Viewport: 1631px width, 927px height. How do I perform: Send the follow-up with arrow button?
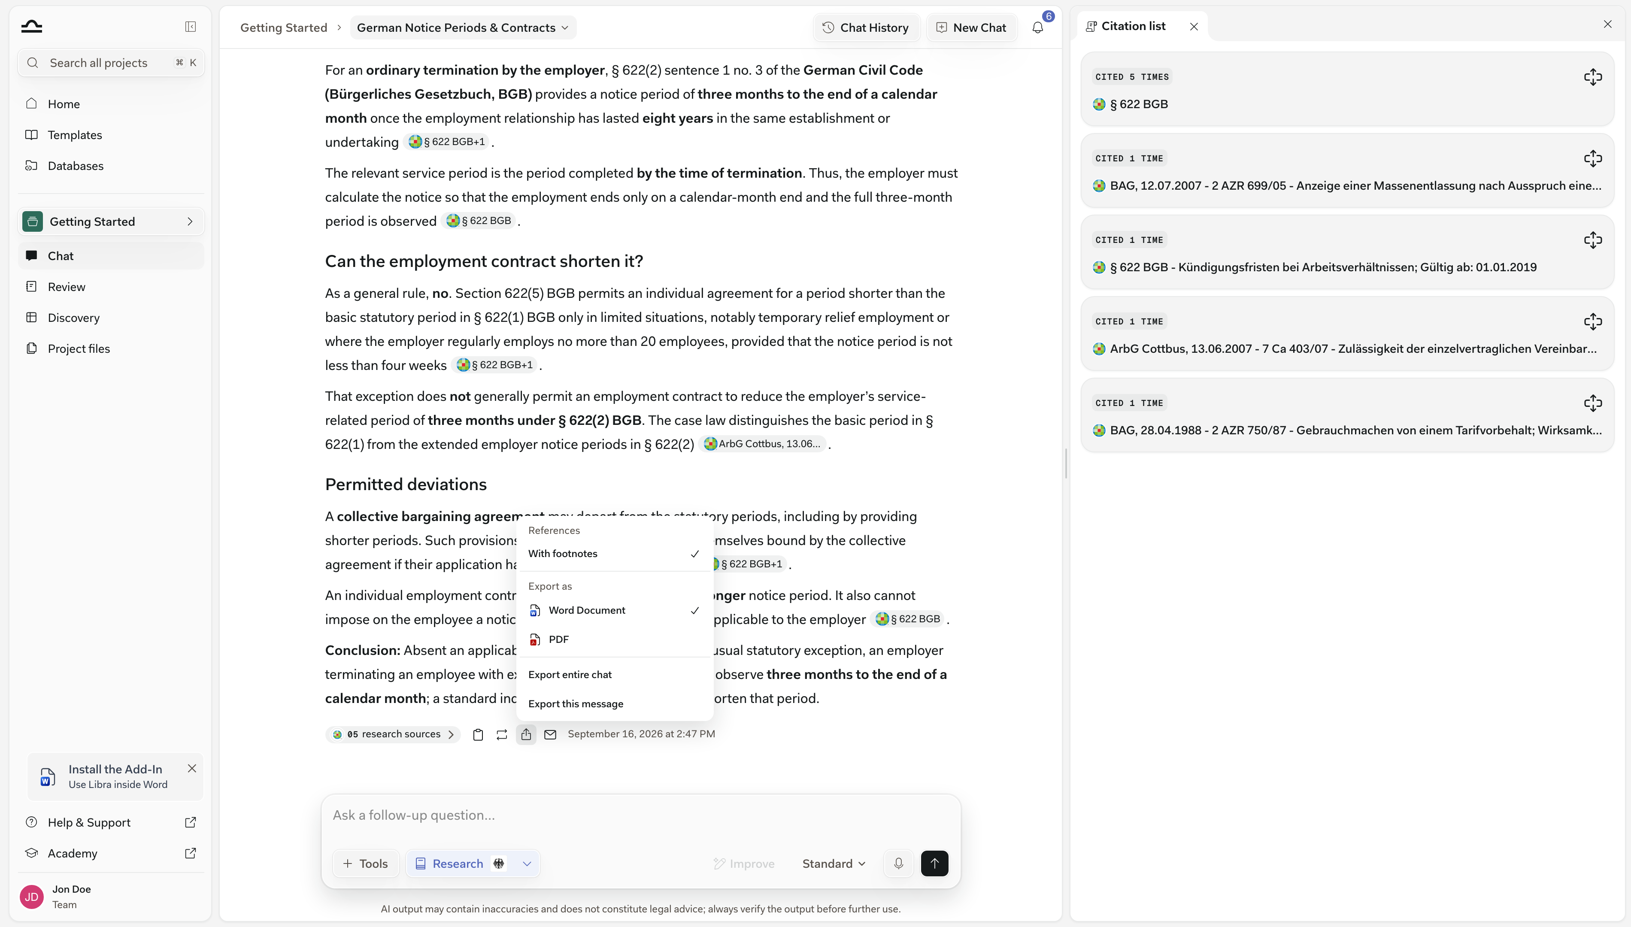click(934, 863)
